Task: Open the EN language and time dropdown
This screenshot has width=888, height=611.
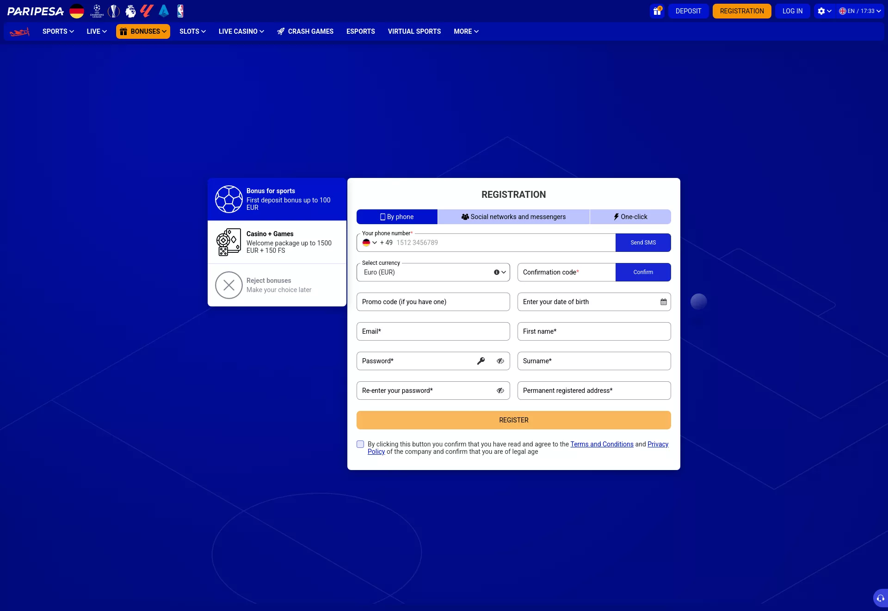Action: tap(860, 11)
